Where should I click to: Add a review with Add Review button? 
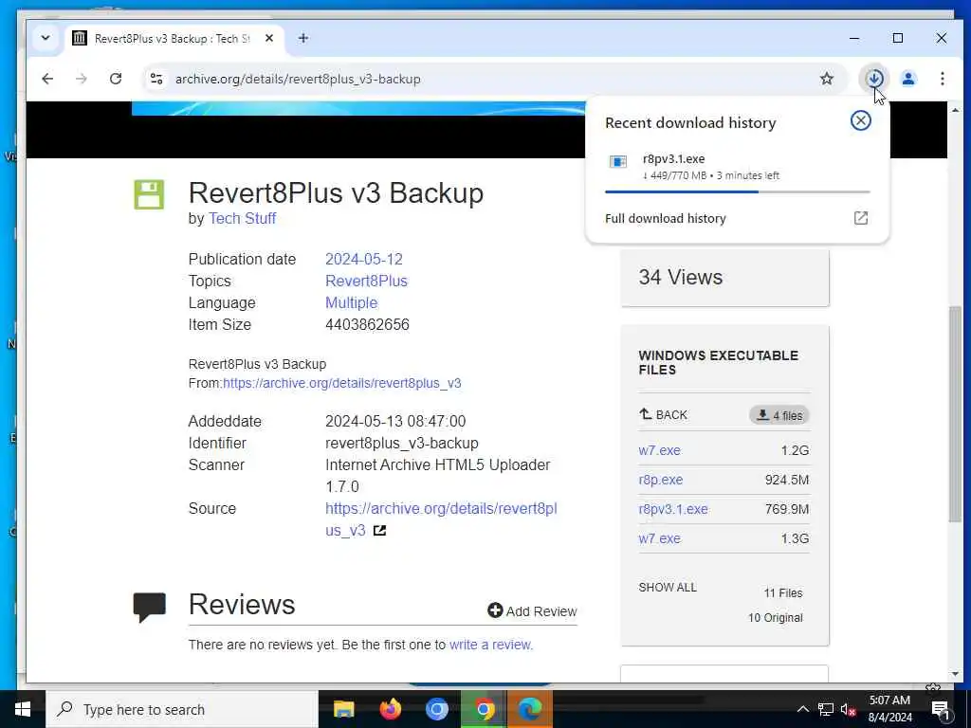[x=532, y=611]
